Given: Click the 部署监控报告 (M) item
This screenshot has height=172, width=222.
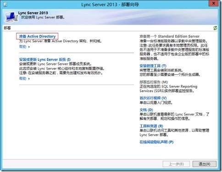Looking at the screenshot, I should 154,82.
